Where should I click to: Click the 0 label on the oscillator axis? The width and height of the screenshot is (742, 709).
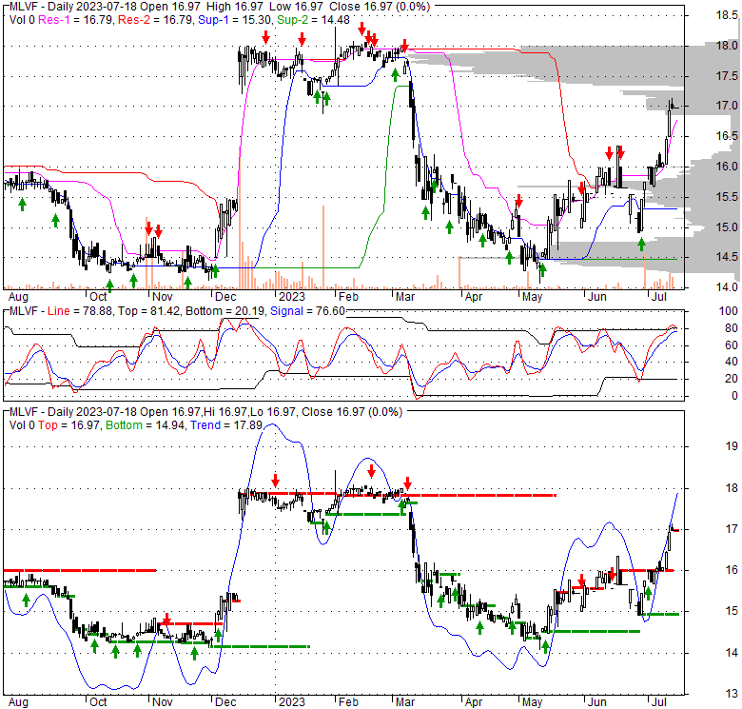coord(734,396)
